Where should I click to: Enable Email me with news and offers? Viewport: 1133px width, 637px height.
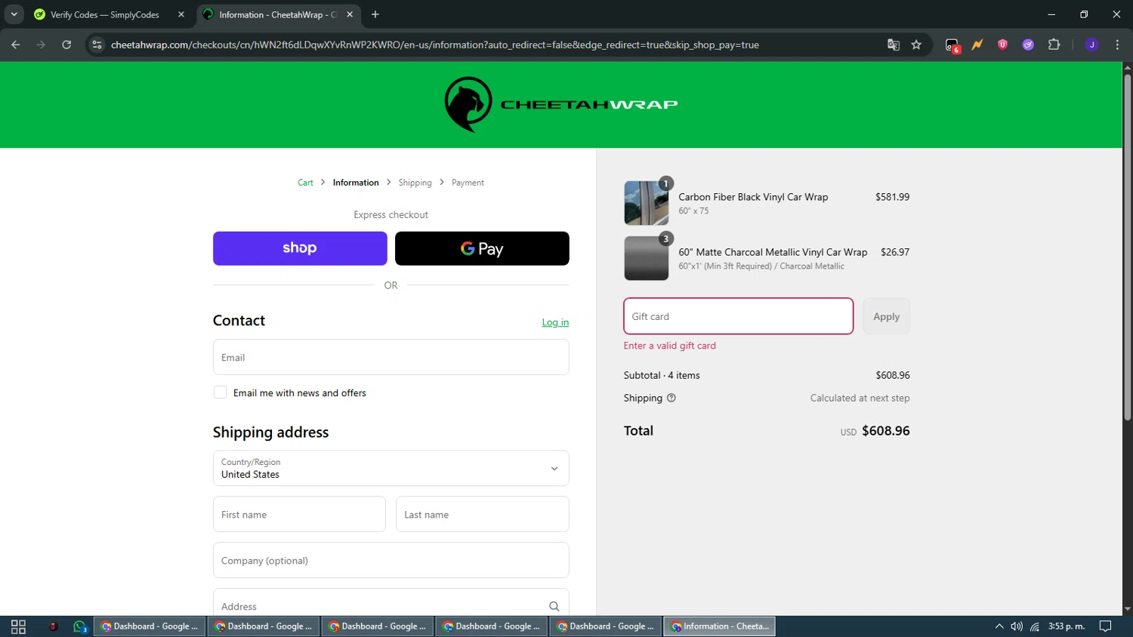pyautogui.click(x=220, y=392)
